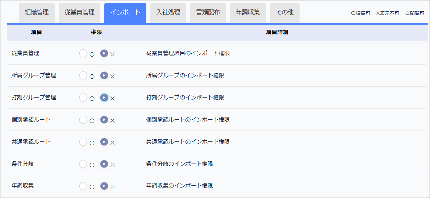This screenshot has height=198, width=430.
Task: Select × radio for 共通承認ルート
Action: click(104, 142)
